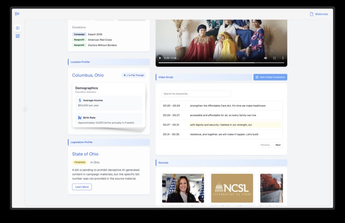
Task: Click Add to Rally Compliance button
Action: 270,77
